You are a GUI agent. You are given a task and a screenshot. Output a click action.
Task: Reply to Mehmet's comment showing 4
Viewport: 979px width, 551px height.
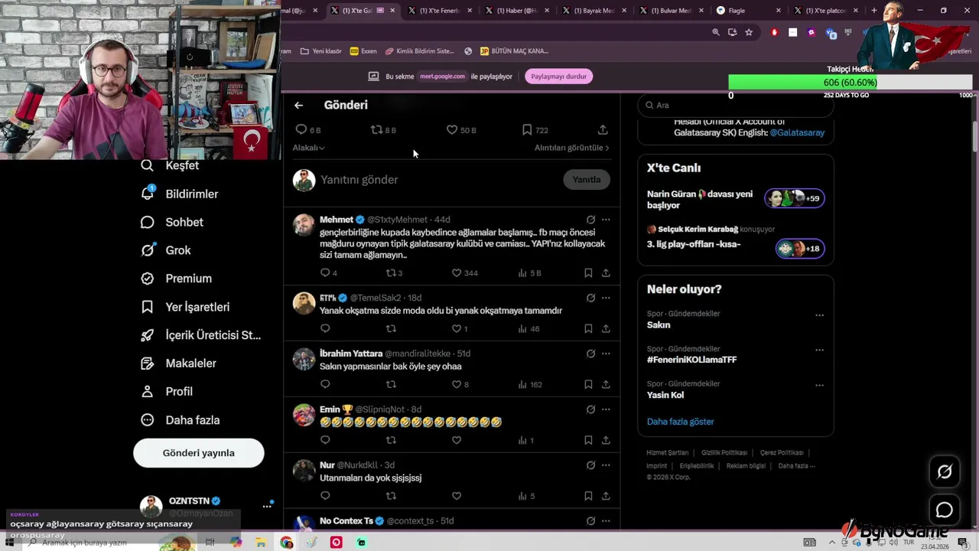[x=329, y=273]
